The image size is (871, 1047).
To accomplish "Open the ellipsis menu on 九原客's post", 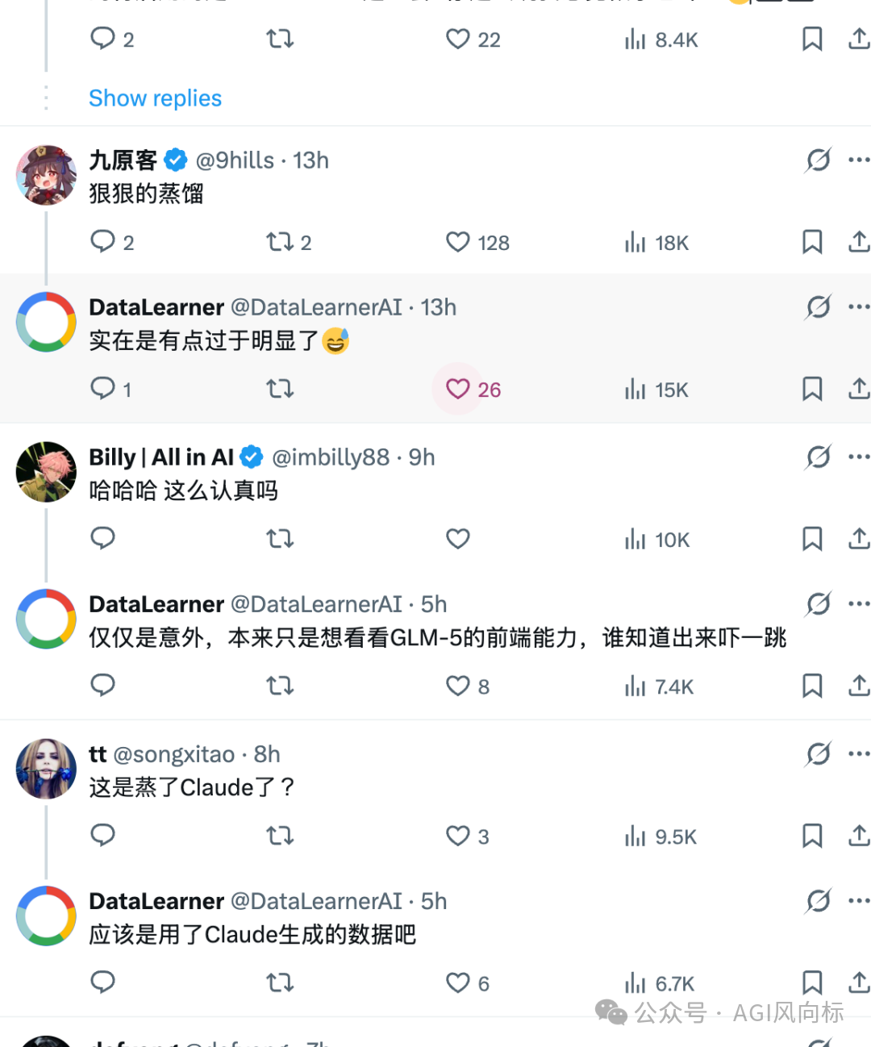I will pyautogui.click(x=860, y=160).
